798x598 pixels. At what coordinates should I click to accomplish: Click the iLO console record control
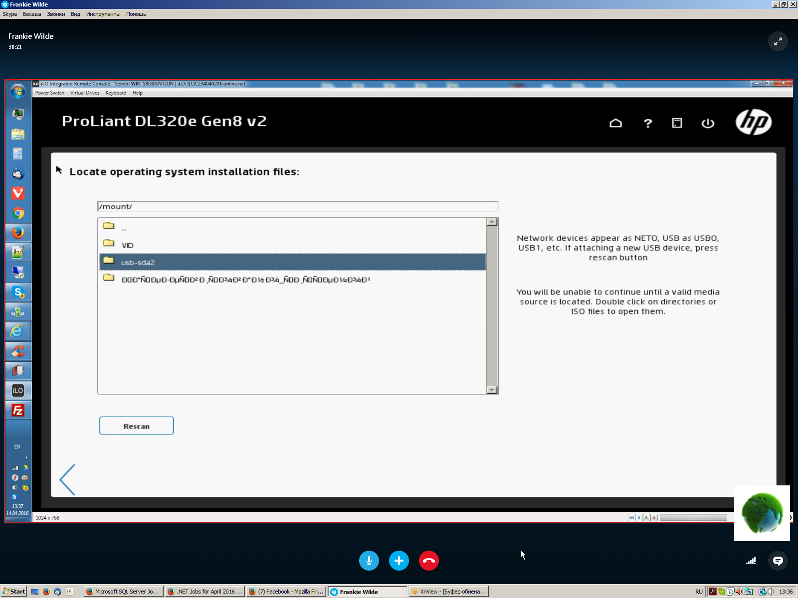click(x=654, y=517)
